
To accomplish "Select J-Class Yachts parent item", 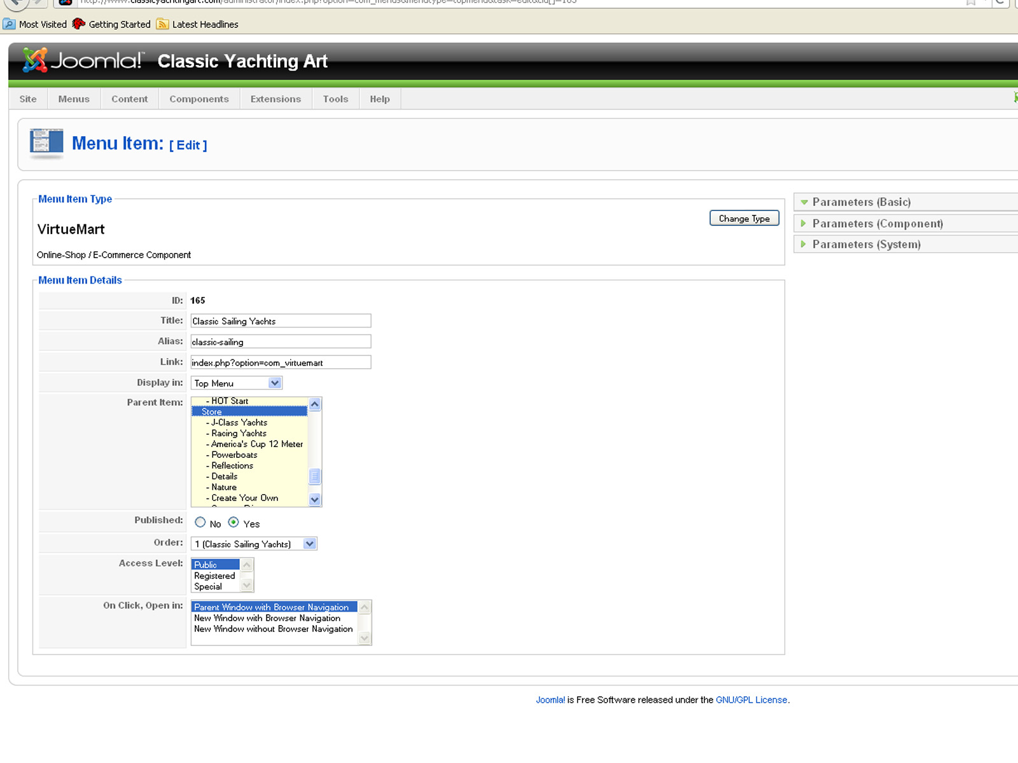I will click(x=249, y=422).
